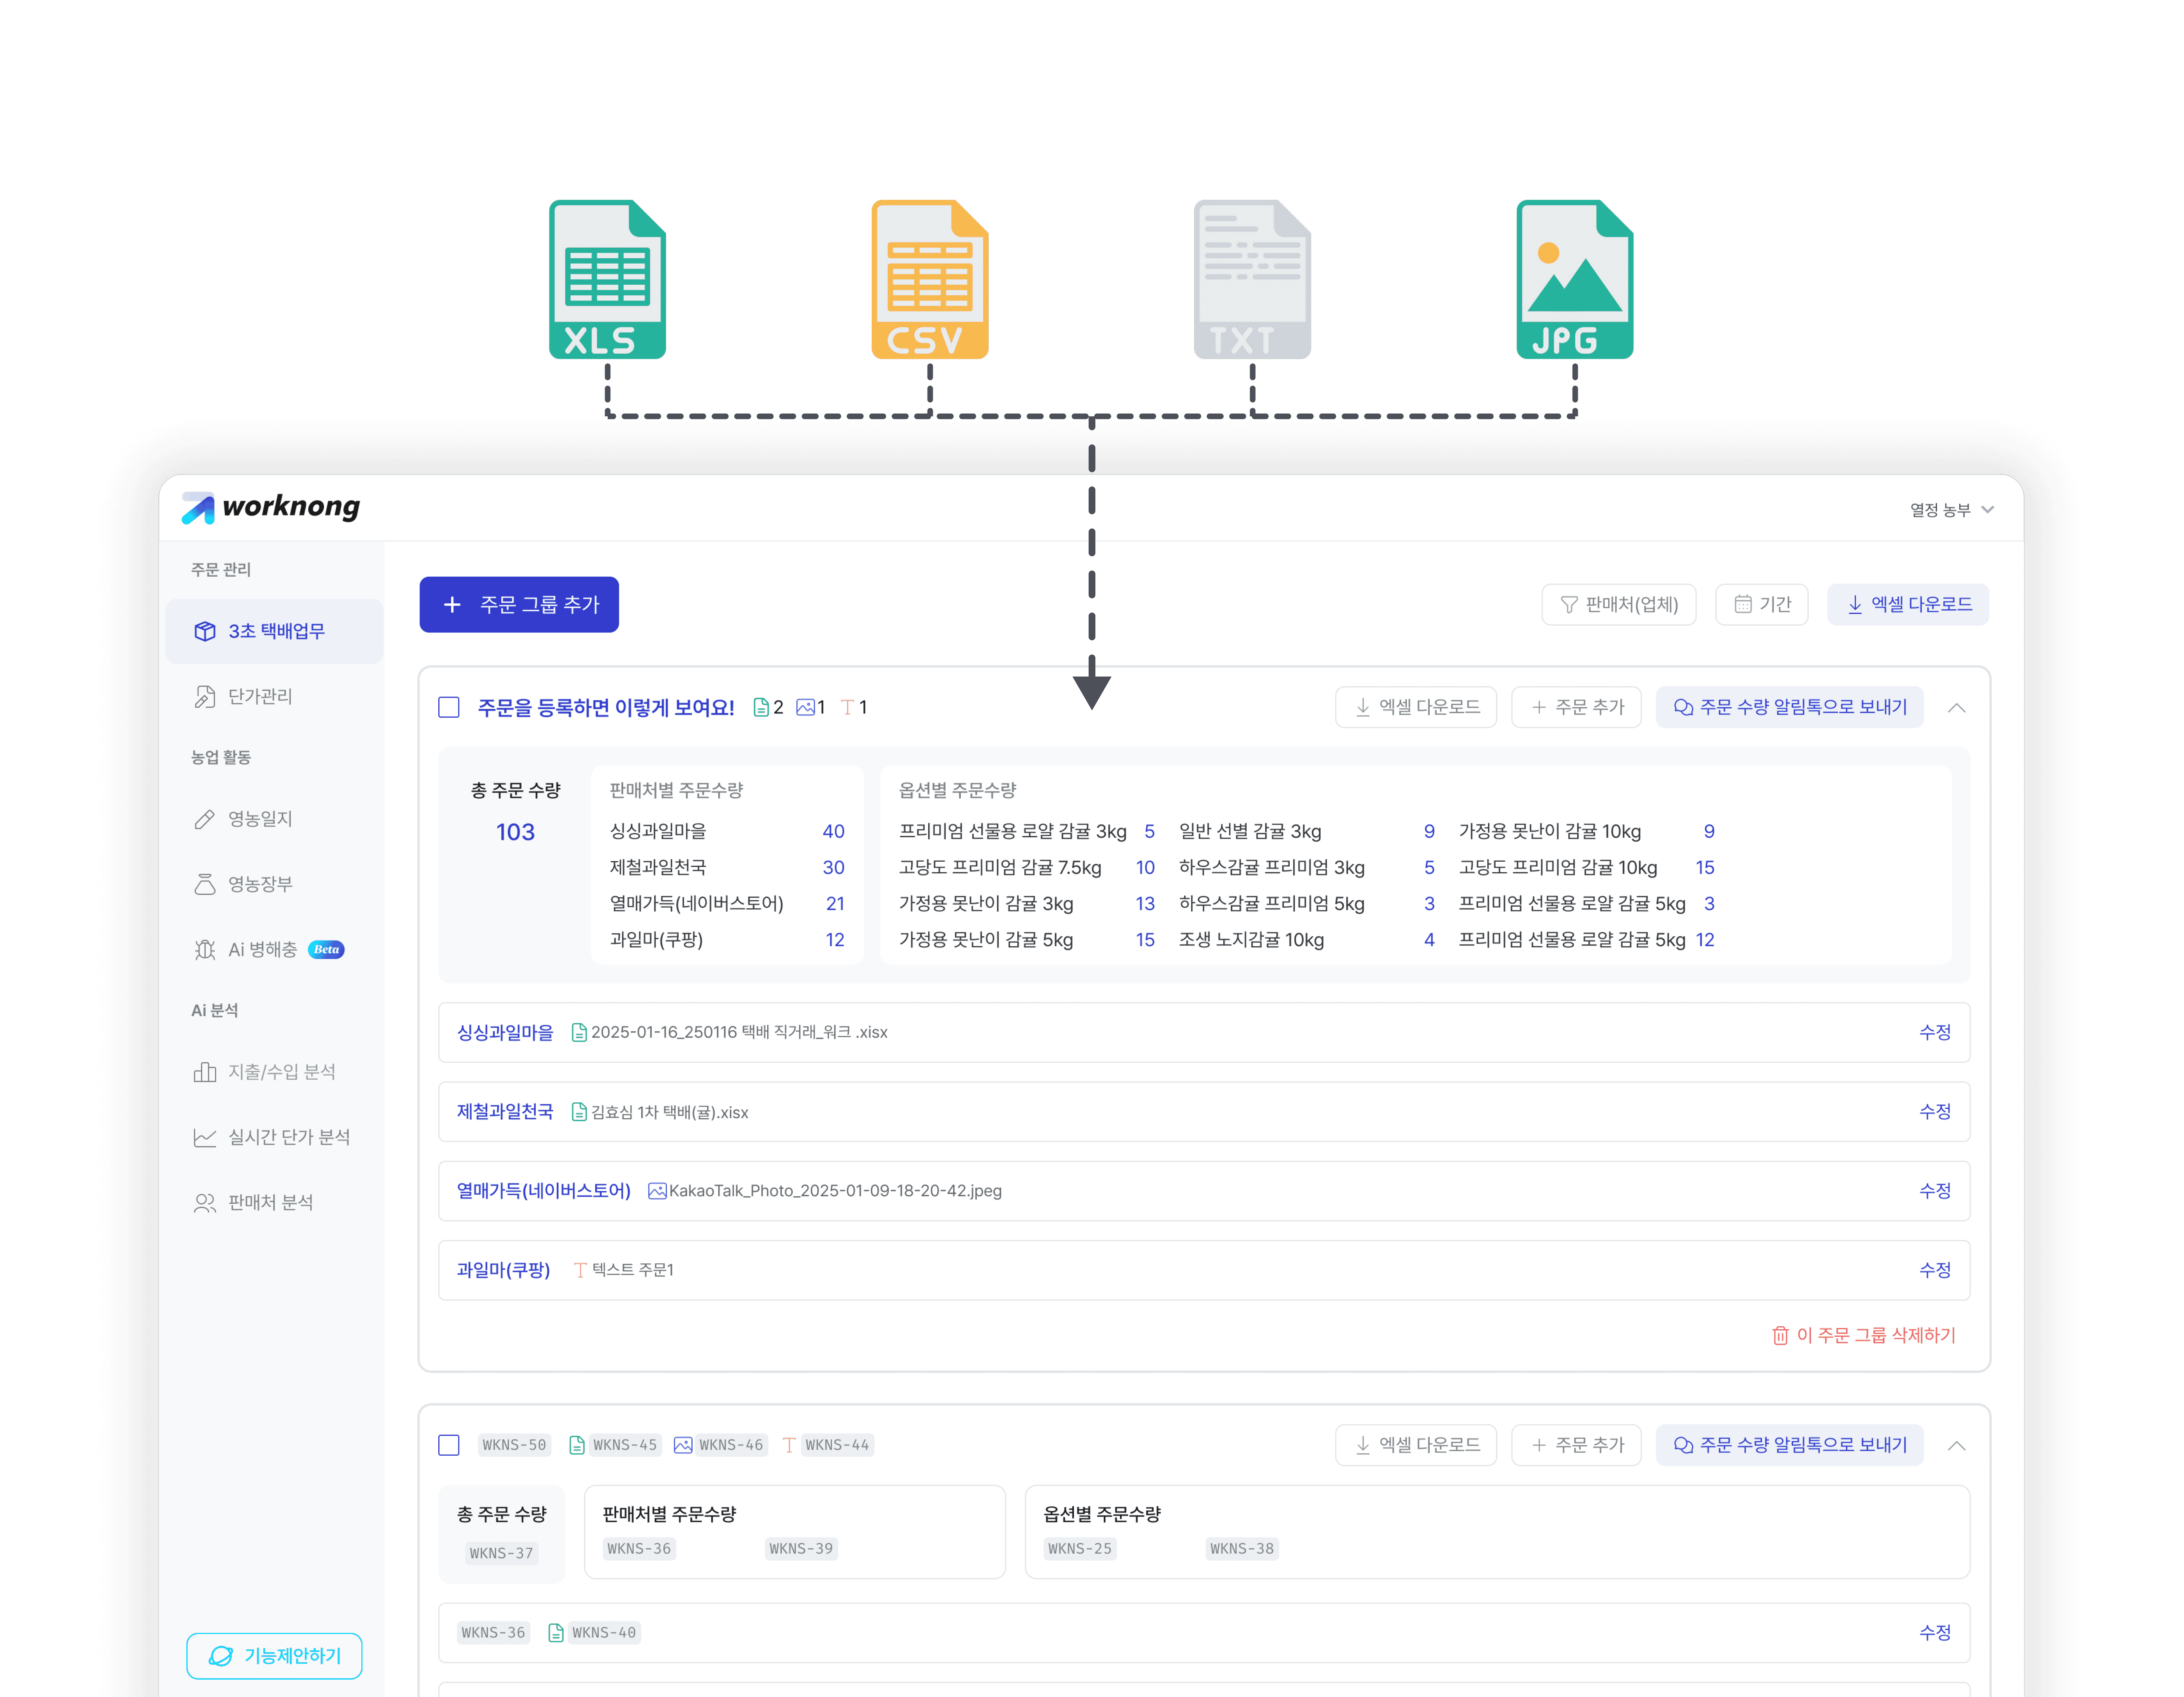Click the image file icon next to KakaoTalk_Photo

point(657,1191)
